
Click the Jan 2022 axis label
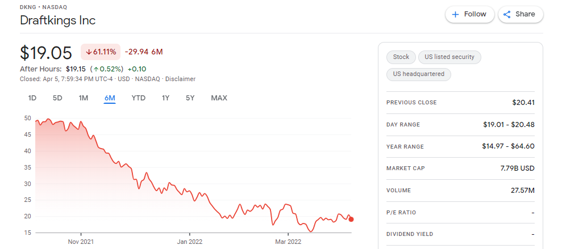click(x=189, y=242)
